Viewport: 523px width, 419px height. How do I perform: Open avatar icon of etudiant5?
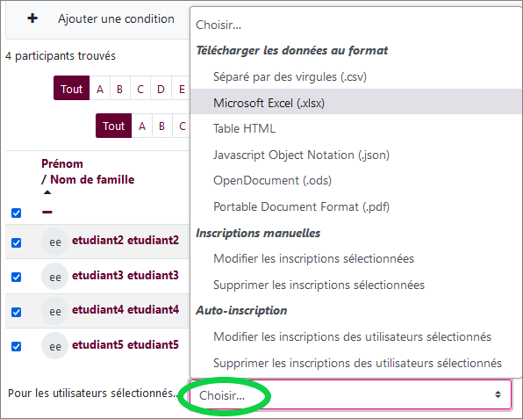point(55,345)
